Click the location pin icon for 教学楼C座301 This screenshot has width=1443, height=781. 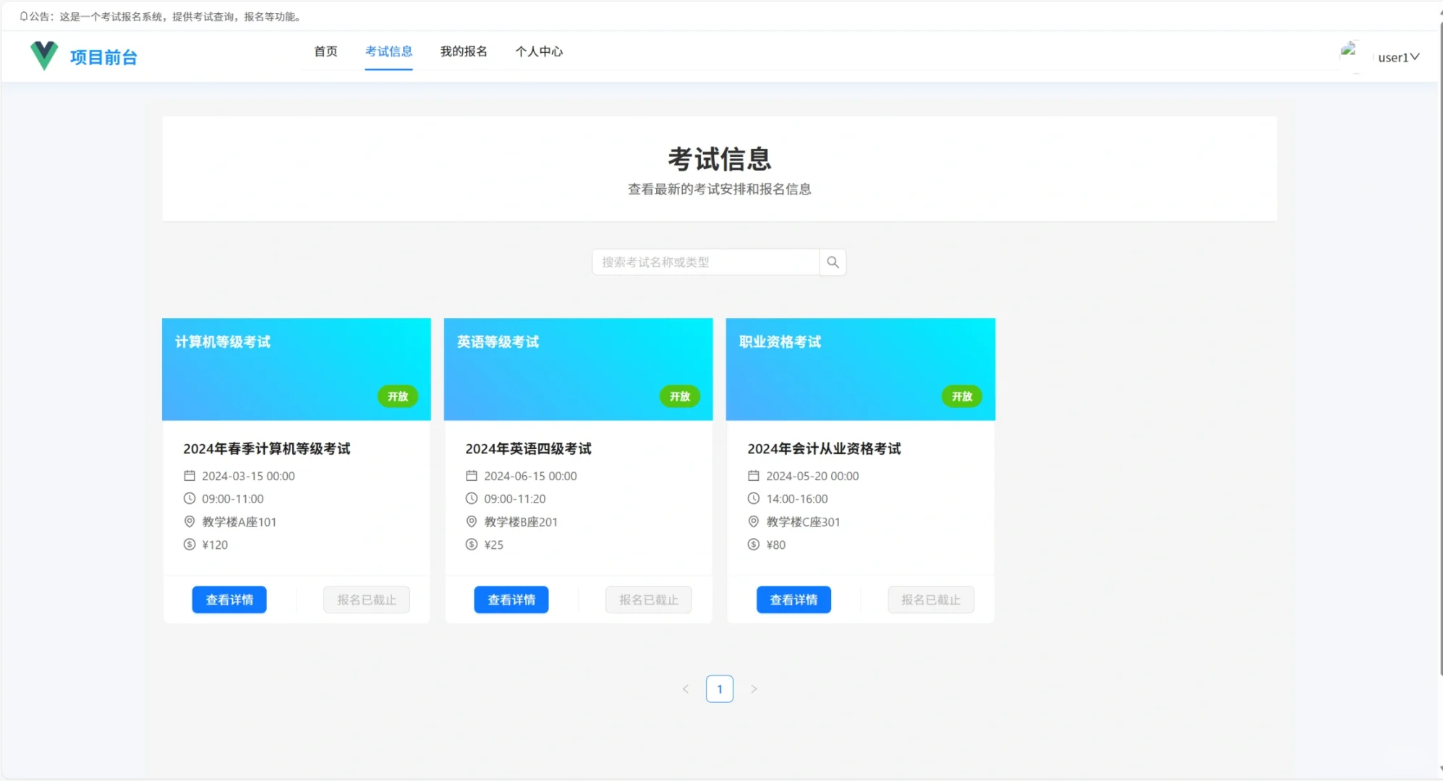click(x=753, y=521)
